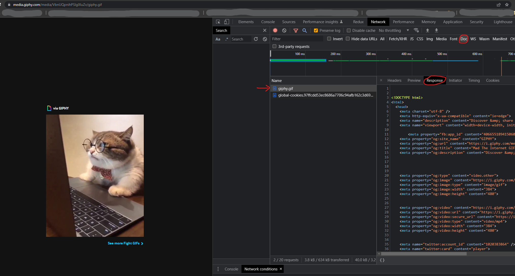Open network conditions wifi icon
This screenshot has height=276, width=515.
(416, 30)
